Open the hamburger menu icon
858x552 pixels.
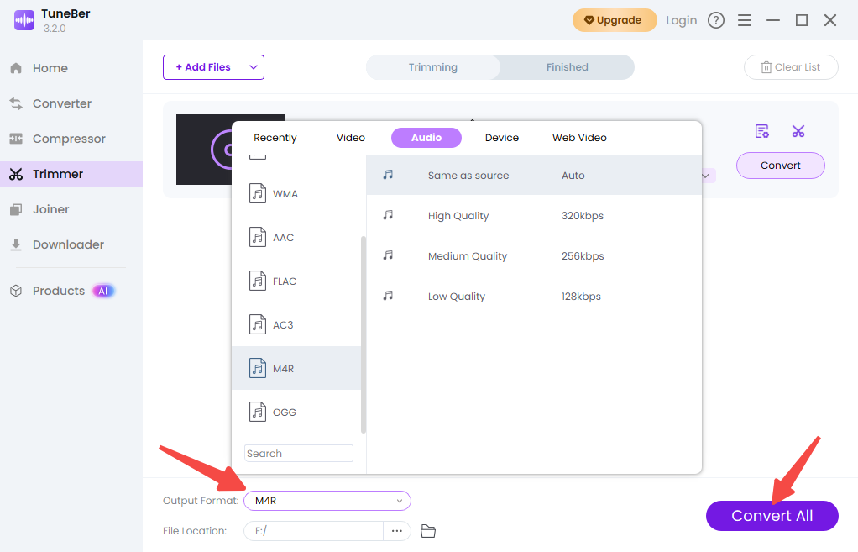744,20
